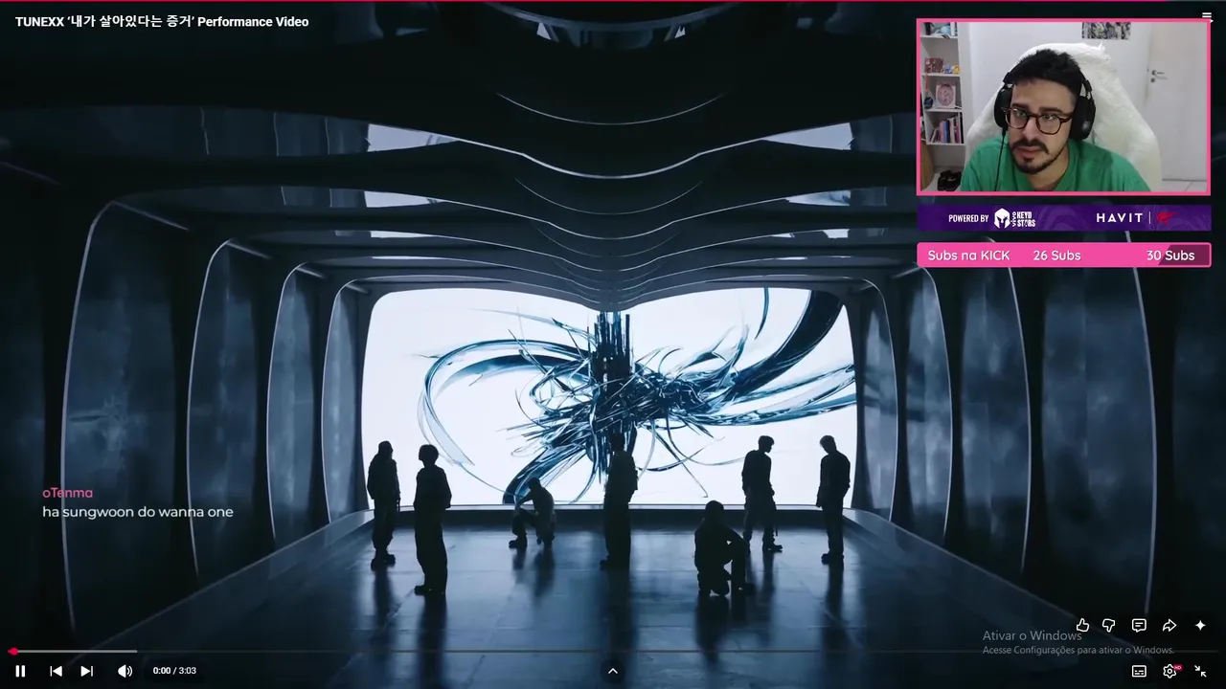Go to the previous video

pos(56,671)
